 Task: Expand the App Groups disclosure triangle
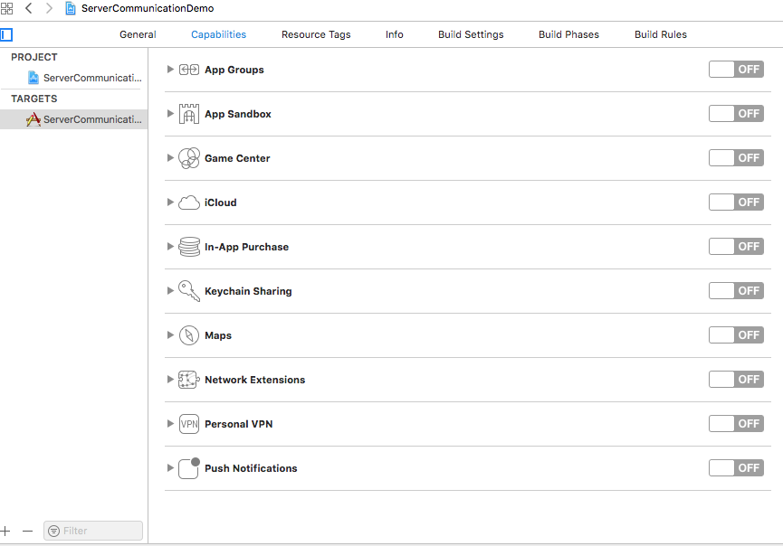pyautogui.click(x=170, y=70)
